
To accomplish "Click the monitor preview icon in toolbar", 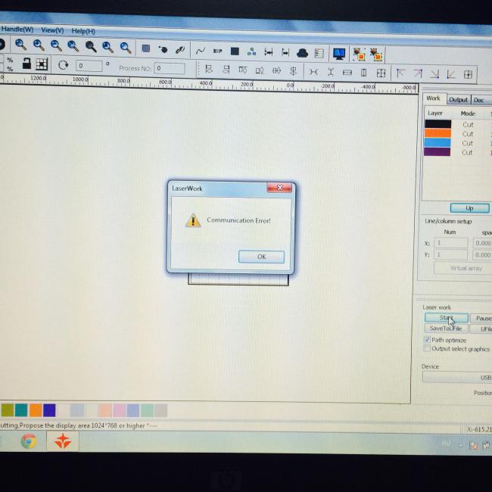I will (338, 53).
